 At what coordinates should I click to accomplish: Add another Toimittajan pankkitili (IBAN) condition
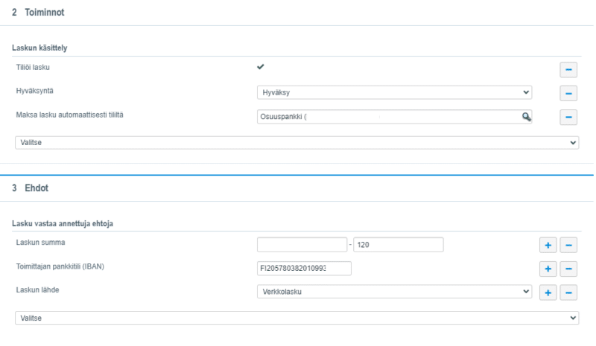coord(546,269)
